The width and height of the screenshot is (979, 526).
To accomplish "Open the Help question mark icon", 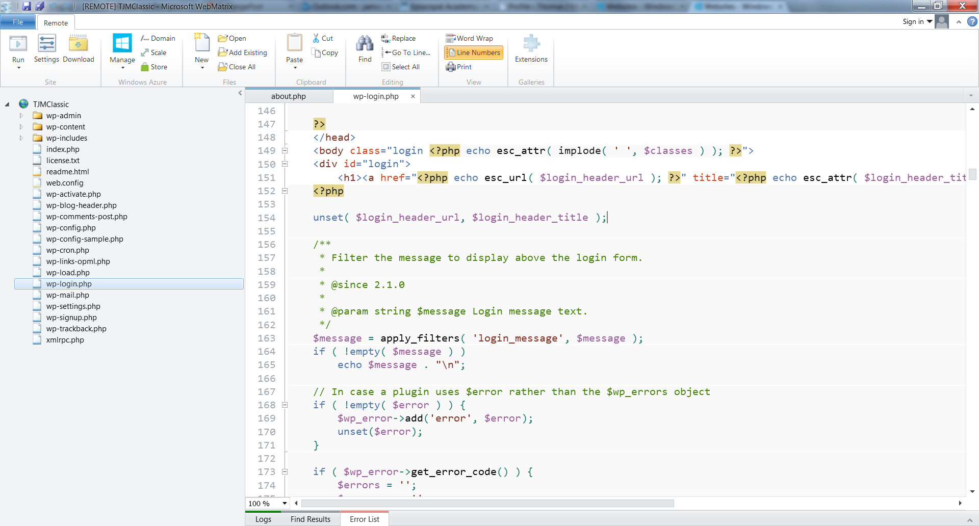I will coord(972,21).
